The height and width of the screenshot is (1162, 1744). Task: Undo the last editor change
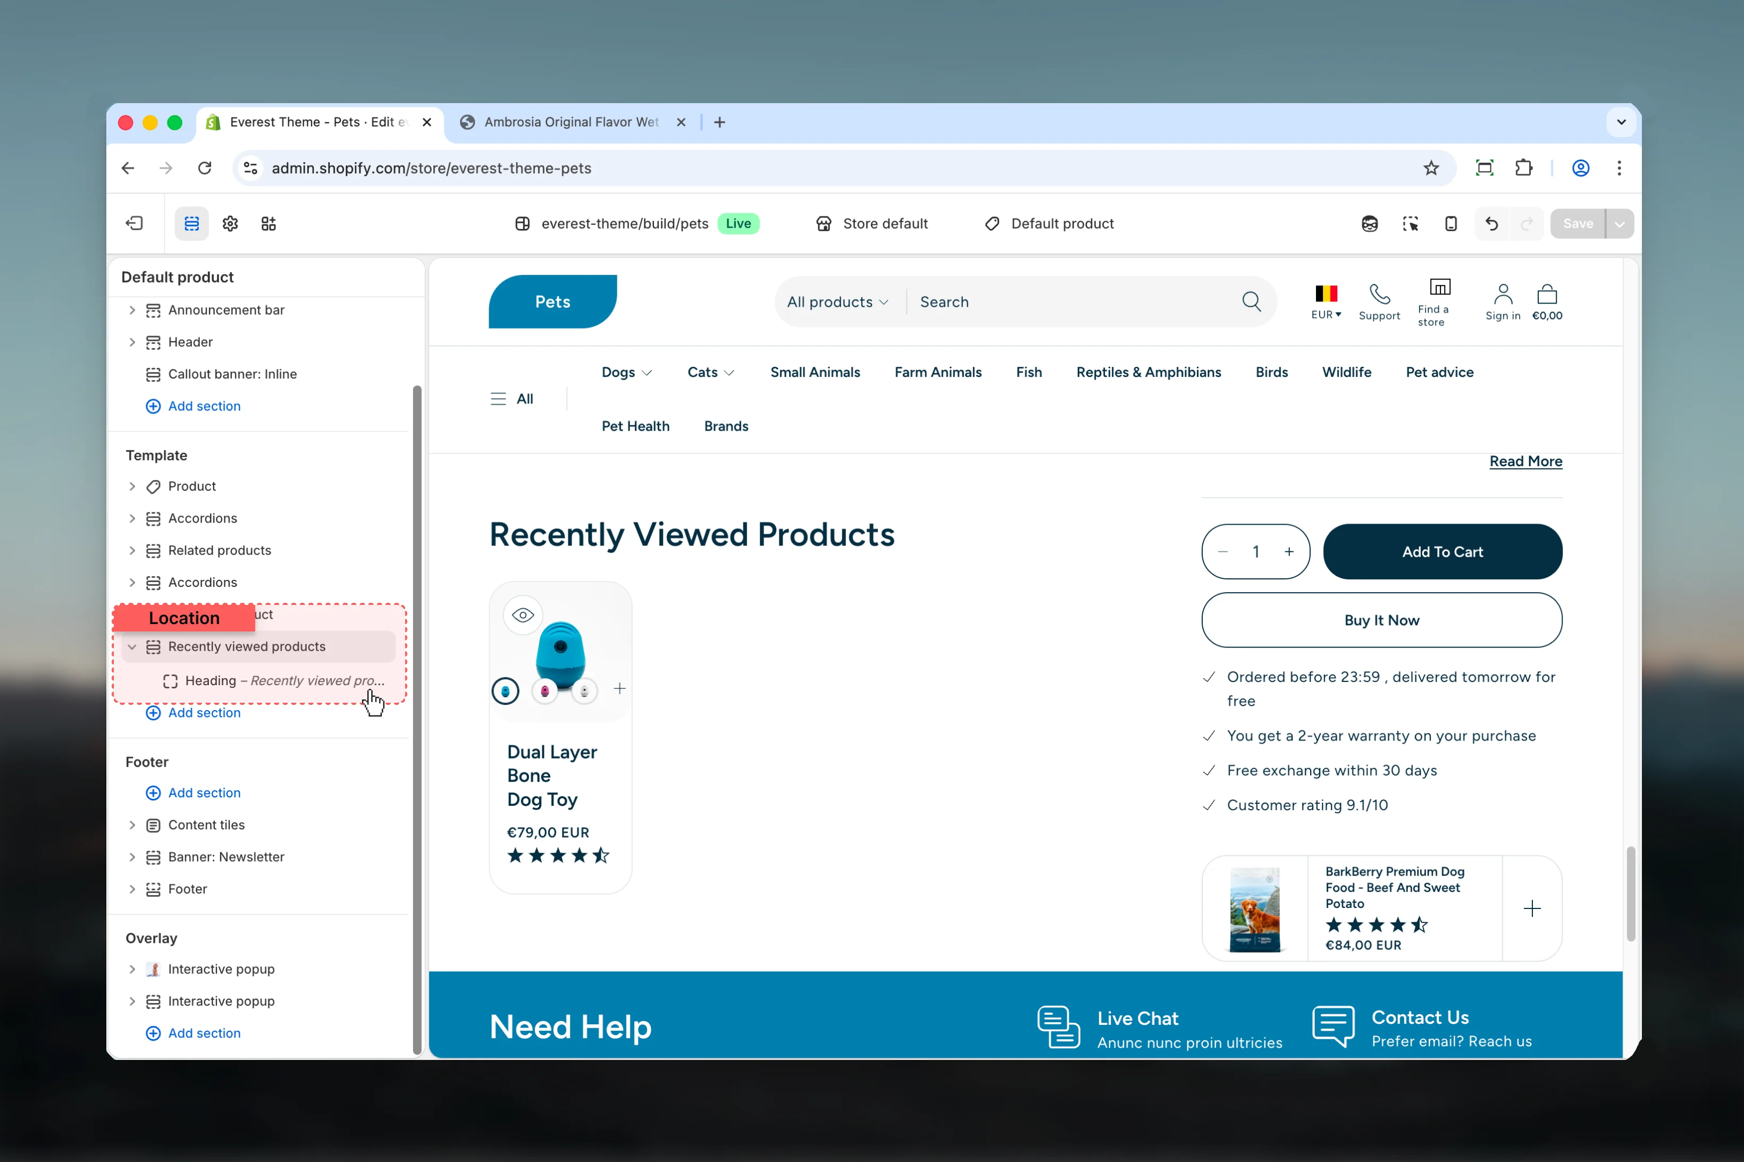1492,223
